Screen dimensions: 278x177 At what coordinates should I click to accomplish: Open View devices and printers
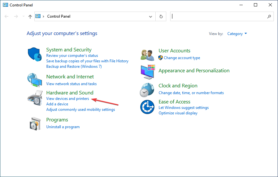point(67,99)
